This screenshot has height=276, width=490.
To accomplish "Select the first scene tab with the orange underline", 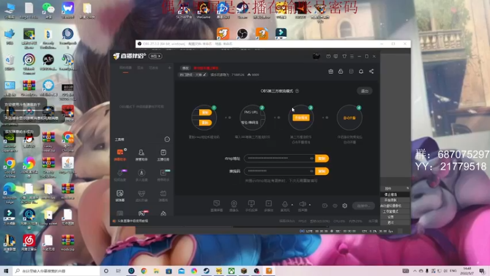I will point(126,68).
